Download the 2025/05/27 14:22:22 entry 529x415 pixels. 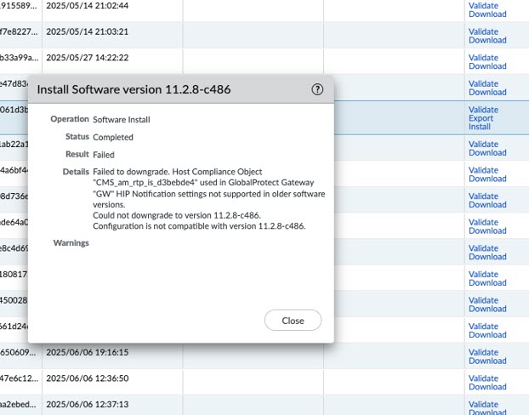click(x=487, y=65)
